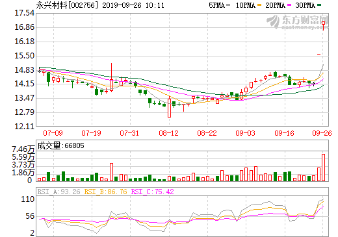Click the latest red candlestick near 16.86
This screenshot has width=338, height=237.
(x=323, y=25)
